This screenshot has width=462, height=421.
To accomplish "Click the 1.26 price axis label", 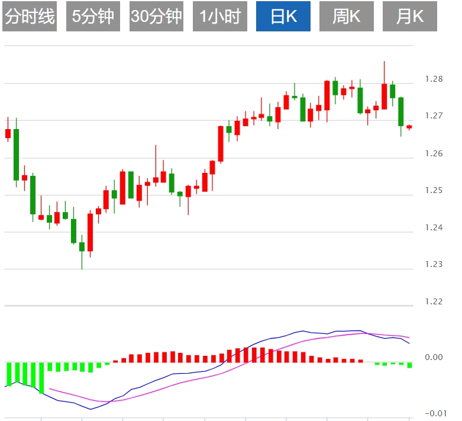I will 434,153.
